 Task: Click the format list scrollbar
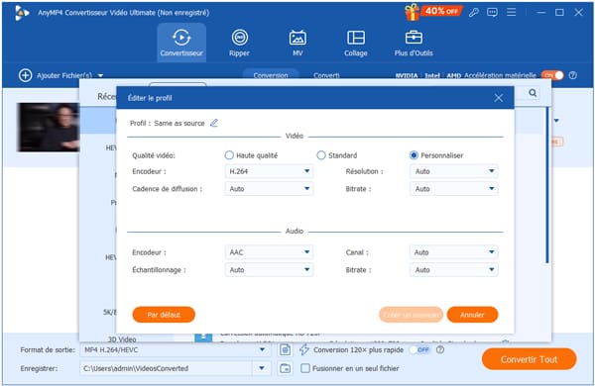click(x=547, y=185)
